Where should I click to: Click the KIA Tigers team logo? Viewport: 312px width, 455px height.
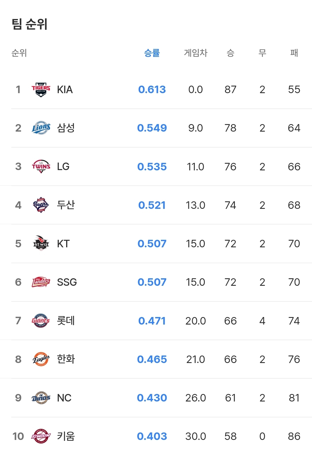(x=41, y=89)
